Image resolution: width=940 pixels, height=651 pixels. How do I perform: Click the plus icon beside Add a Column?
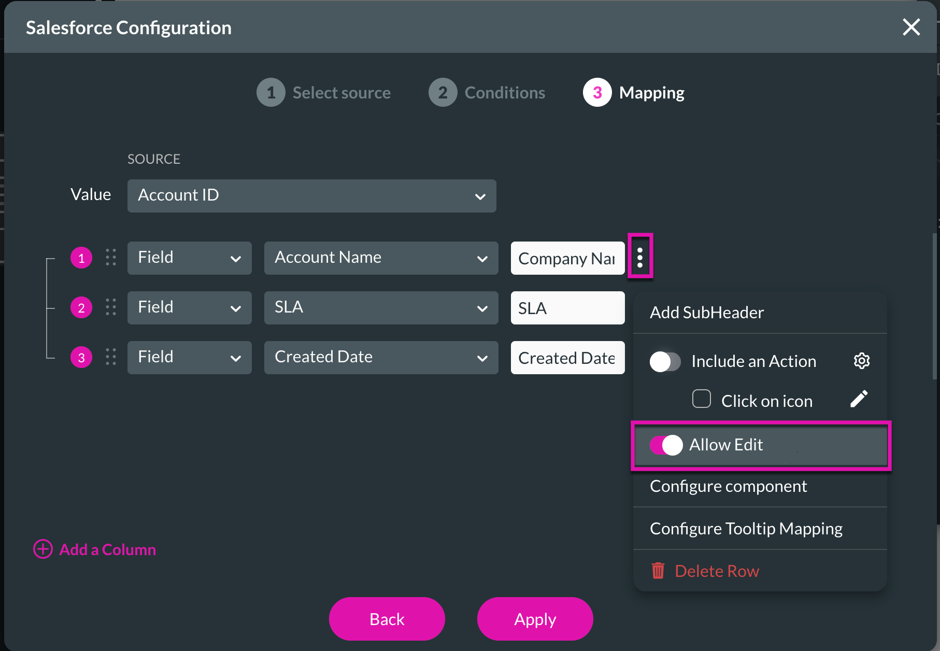(43, 549)
